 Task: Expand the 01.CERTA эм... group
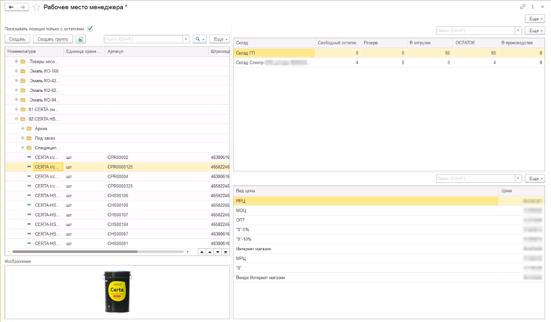point(17,109)
